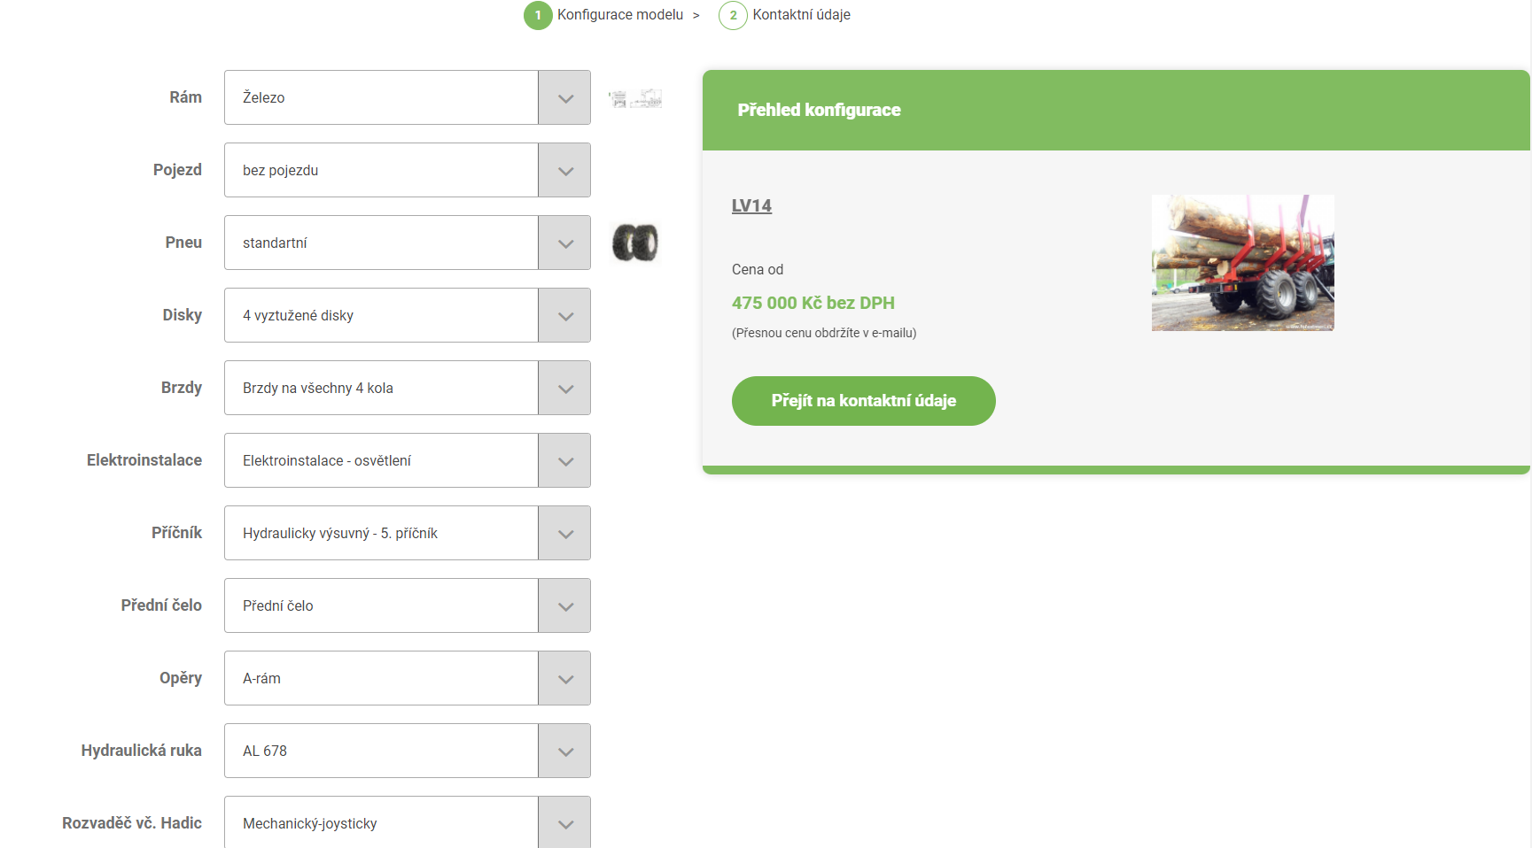Select the Konfigurace modelu step label

[620, 15]
